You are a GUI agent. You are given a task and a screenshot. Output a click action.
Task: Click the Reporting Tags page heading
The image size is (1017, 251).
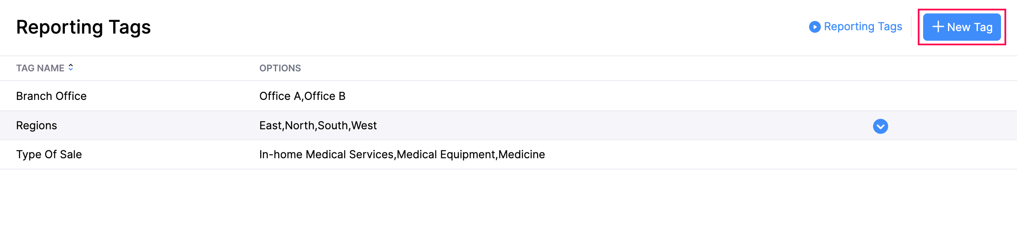[83, 27]
